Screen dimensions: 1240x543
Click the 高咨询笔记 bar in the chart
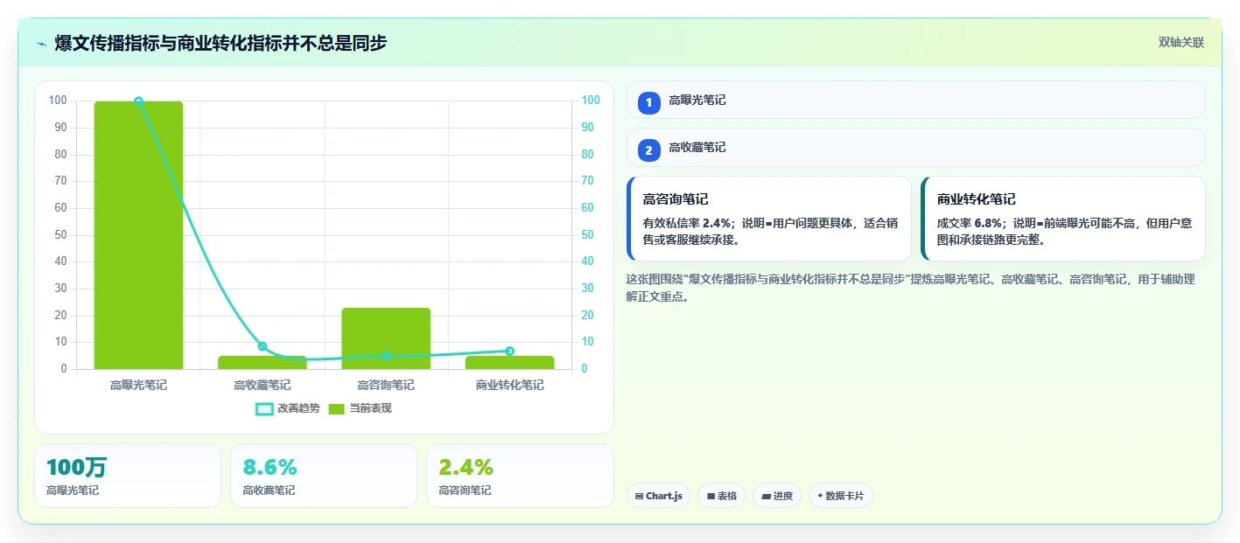(x=386, y=338)
